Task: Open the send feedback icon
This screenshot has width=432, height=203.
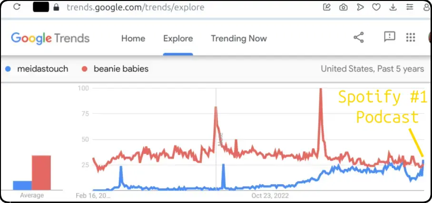Action: point(390,37)
